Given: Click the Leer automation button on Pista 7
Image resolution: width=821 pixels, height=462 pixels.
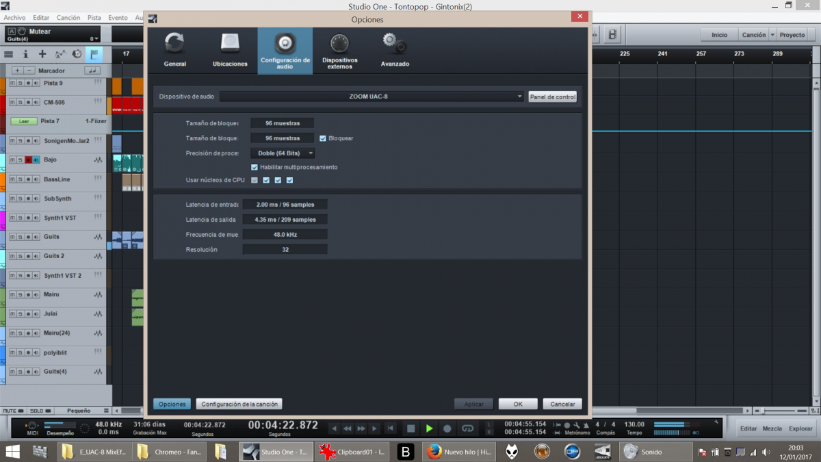Looking at the screenshot, I should 23,121.
